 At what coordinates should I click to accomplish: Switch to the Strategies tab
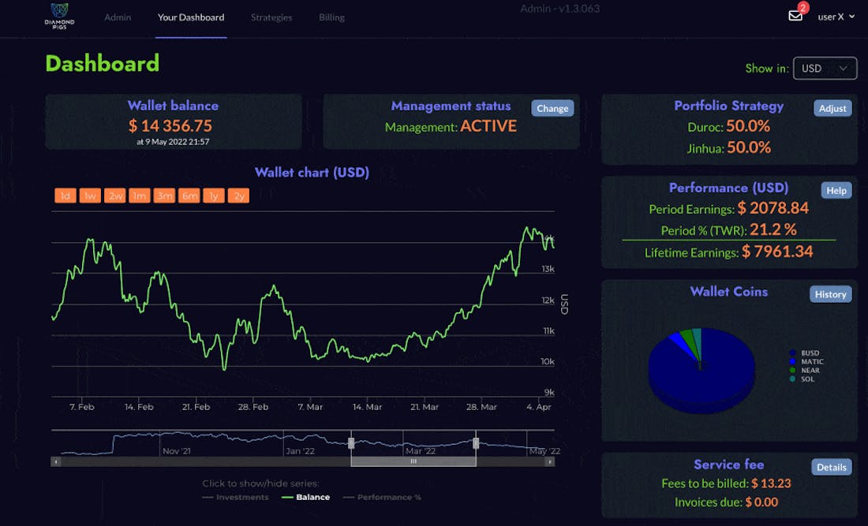click(x=271, y=17)
